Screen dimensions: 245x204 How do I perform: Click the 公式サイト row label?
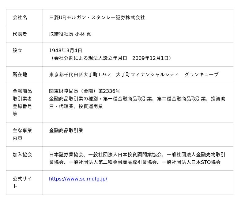pyautogui.click(x=22, y=183)
